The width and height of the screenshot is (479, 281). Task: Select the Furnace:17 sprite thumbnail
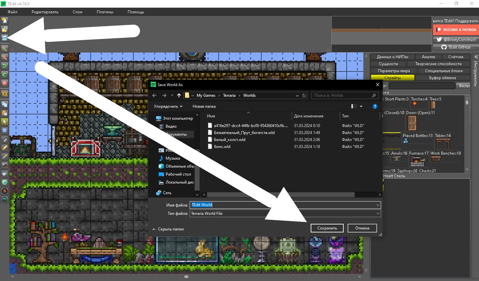(417, 162)
